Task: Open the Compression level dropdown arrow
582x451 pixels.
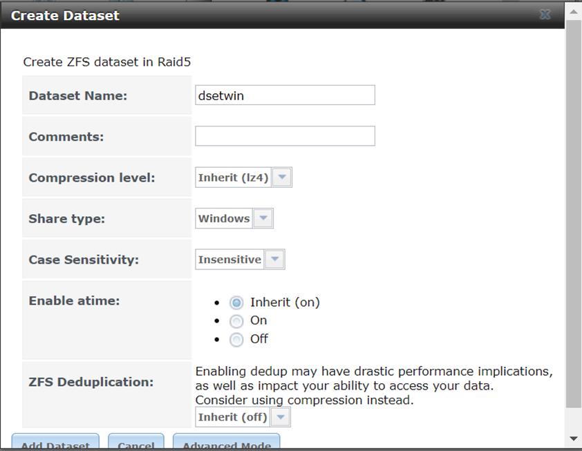Action: (x=282, y=177)
